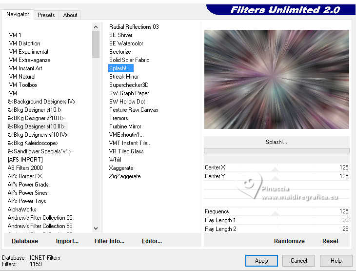The height and width of the screenshot is (271, 356).
Task: Choose Superchecker3D filter
Action: coord(129,85)
